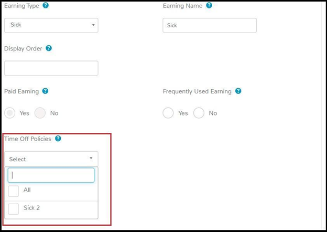Show help for Frequently Used Earning
327x232 pixels.
pos(238,91)
